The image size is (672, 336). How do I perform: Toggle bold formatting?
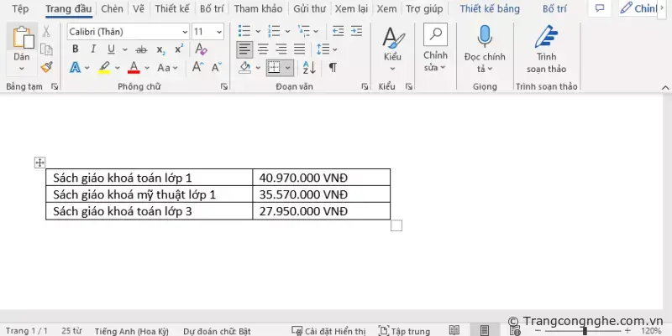[x=75, y=49]
